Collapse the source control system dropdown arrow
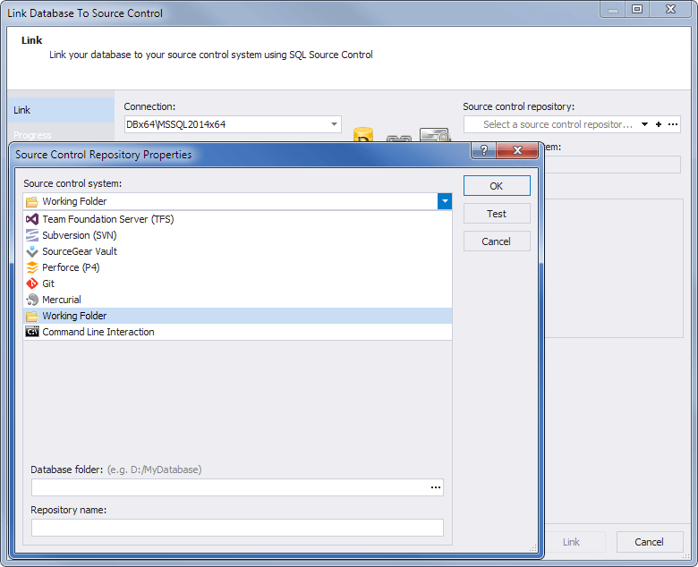Image resolution: width=698 pixels, height=567 pixels. click(x=444, y=201)
